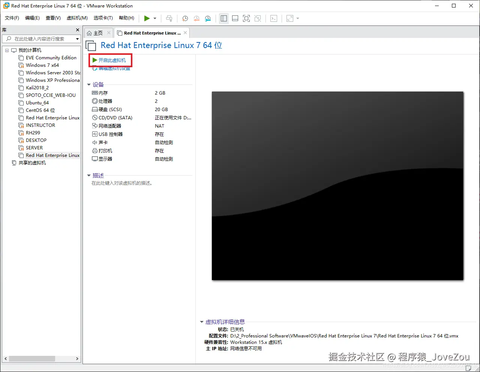
Task: Open the library search dropdown arrow
Action: pyautogui.click(x=78, y=39)
